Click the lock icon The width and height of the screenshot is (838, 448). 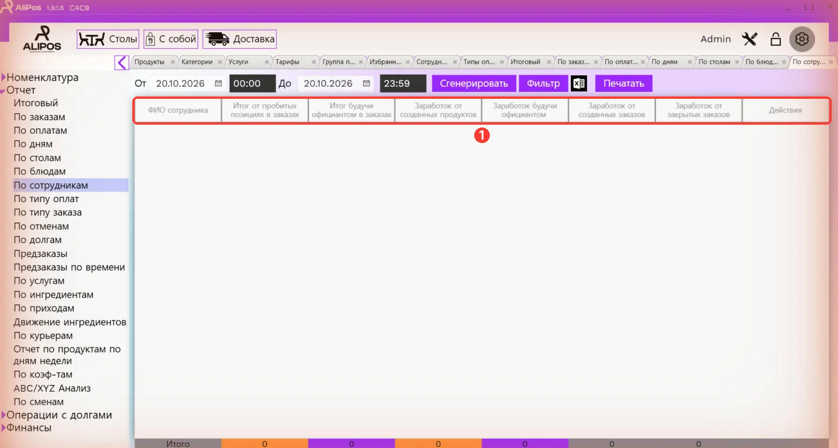[x=776, y=39]
